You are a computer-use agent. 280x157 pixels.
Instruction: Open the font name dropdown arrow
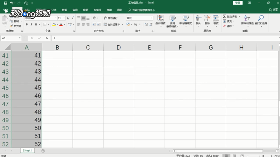pyautogui.click(x=56, y=18)
